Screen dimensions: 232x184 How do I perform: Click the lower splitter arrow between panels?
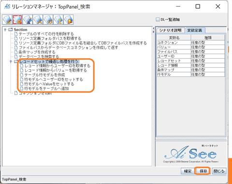click(x=154, y=31)
